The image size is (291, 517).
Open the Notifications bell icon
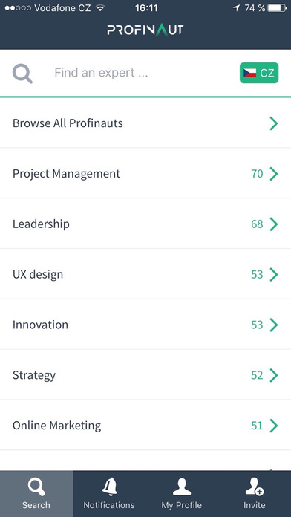coord(109,487)
